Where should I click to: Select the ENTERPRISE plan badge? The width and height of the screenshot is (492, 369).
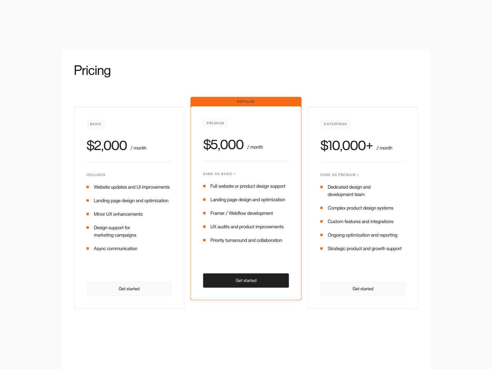pyautogui.click(x=335, y=124)
